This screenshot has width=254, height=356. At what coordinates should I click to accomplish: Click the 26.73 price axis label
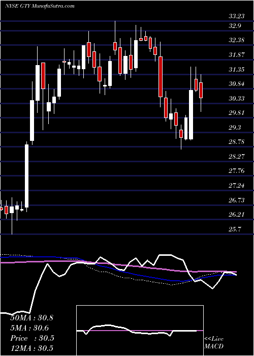236,200
